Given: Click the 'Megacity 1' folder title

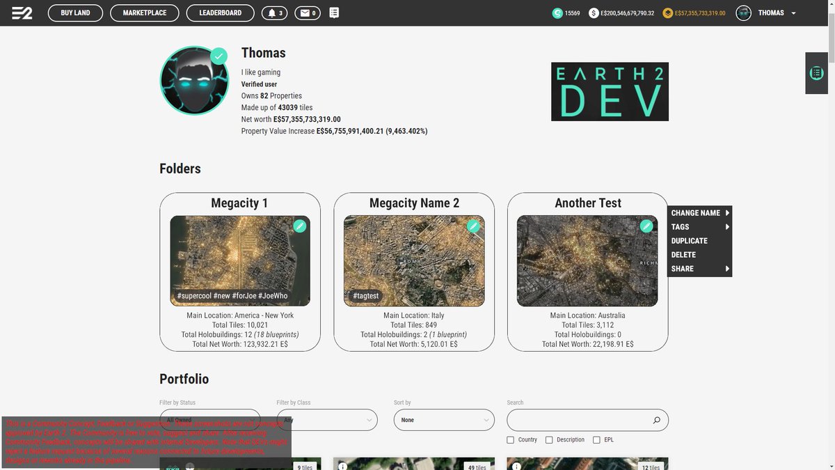Looking at the screenshot, I should (x=239, y=203).
